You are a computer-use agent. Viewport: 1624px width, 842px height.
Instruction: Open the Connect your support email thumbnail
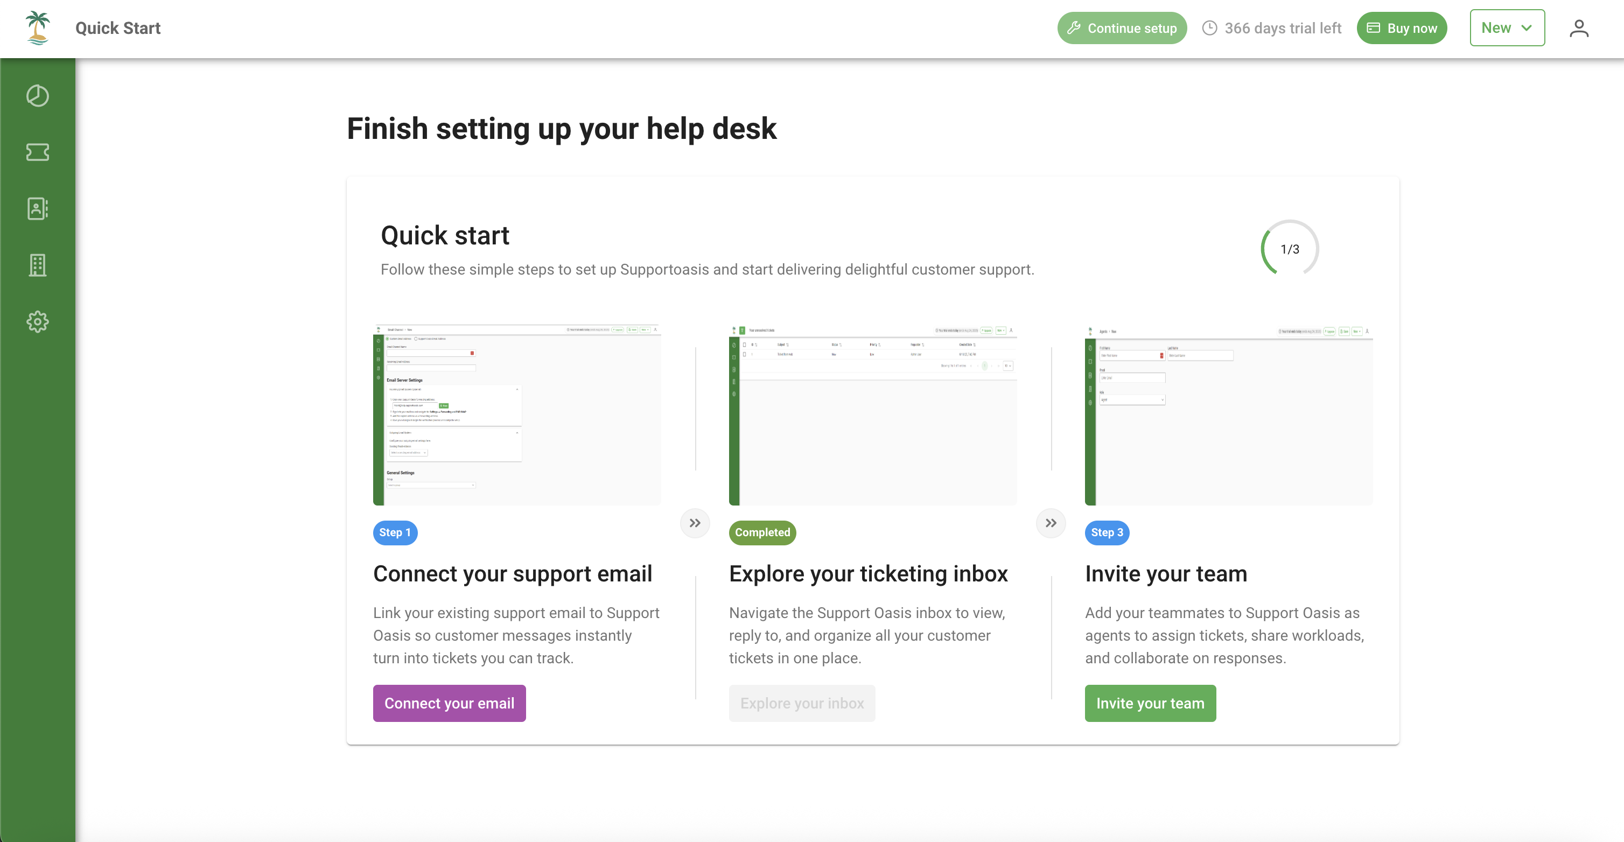pyautogui.click(x=517, y=415)
